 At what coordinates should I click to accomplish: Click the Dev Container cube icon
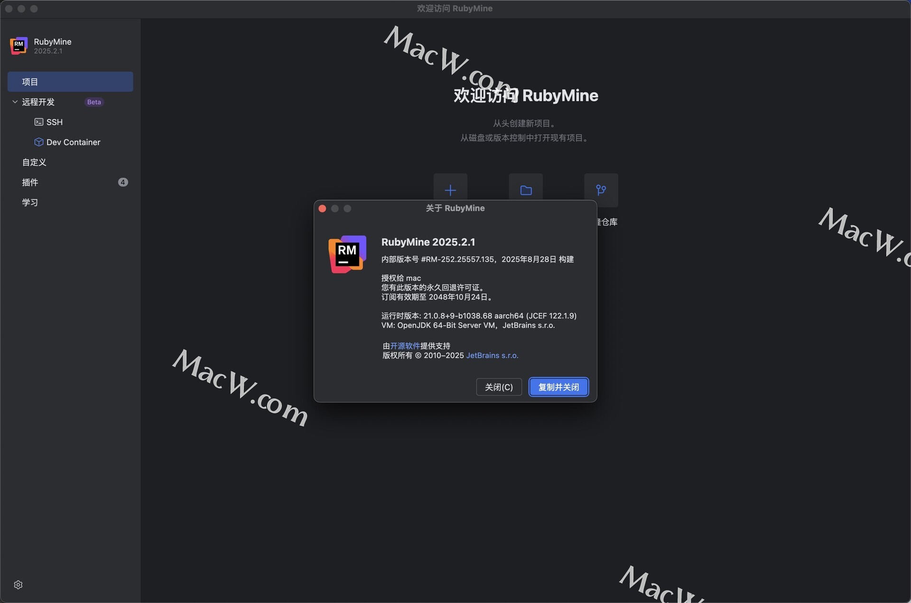(39, 142)
